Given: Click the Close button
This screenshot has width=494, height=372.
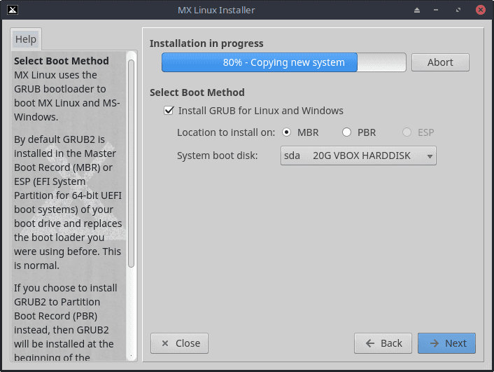Looking at the screenshot, I should coord(179,343).
